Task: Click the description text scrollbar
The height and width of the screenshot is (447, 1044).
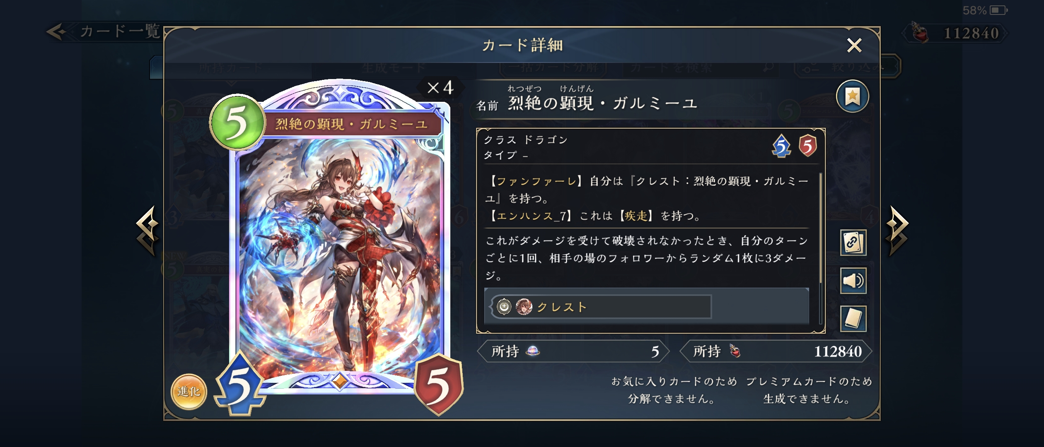Action: (x=820, y=248)
